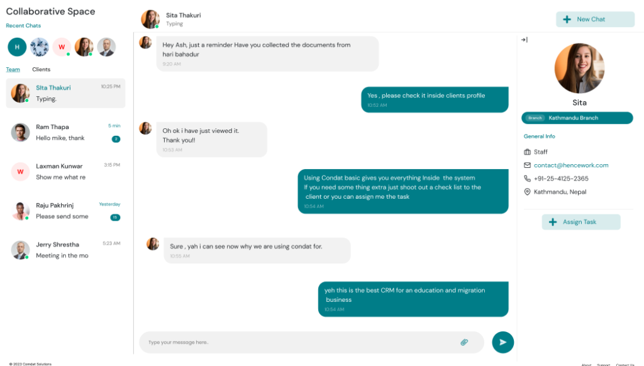Click the paperclip attachment icon
The width and height of the screenshot is (644, 366).
pos(464,342)
